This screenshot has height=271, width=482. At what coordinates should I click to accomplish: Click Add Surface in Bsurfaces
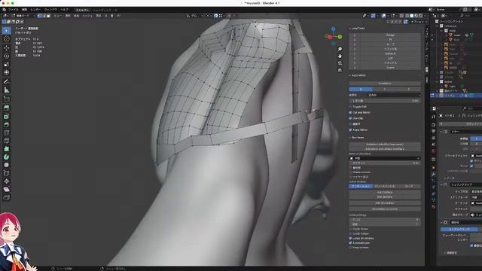click(x=385, y=193)
